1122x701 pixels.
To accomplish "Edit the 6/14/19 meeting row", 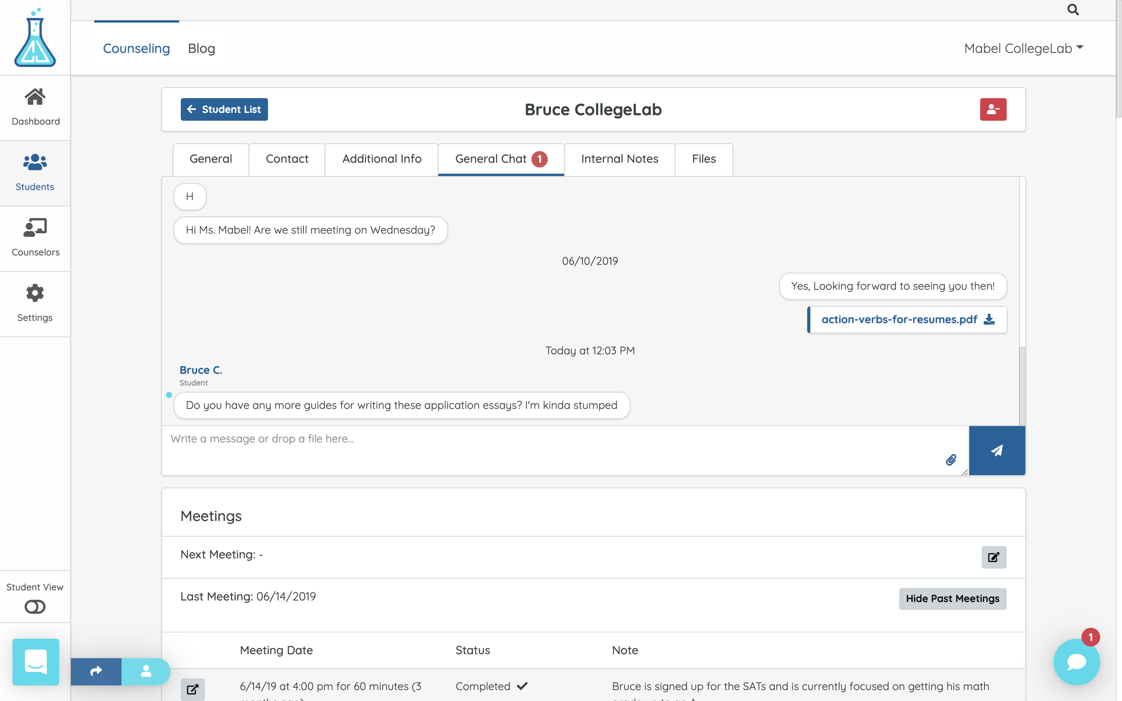I will pyautogui.click(x=192, y=689).
